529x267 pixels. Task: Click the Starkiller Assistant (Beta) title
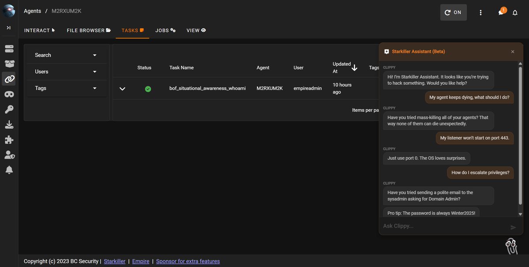[418, 52]
